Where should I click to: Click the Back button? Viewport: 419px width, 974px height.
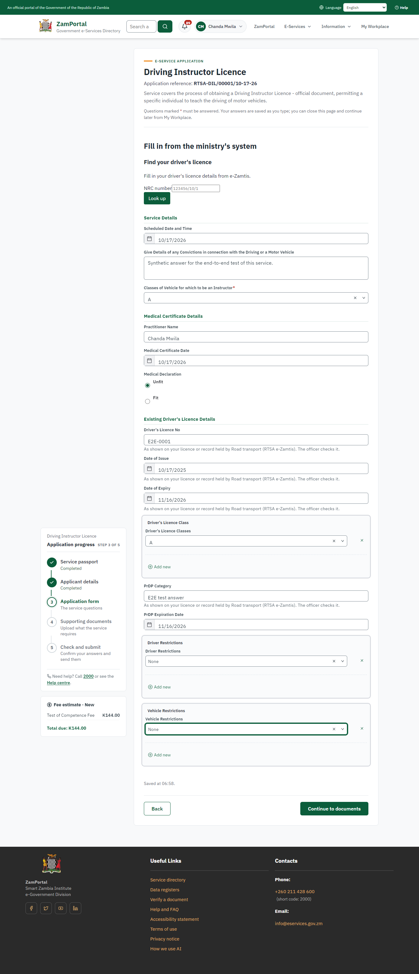(x=157, y=809)
